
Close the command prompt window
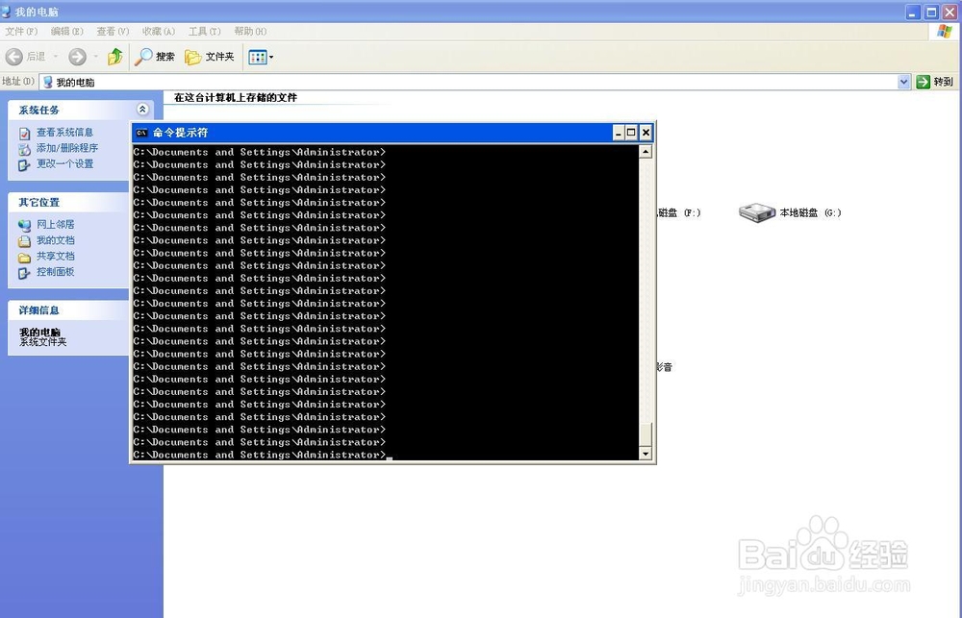(x=646, y=133)
